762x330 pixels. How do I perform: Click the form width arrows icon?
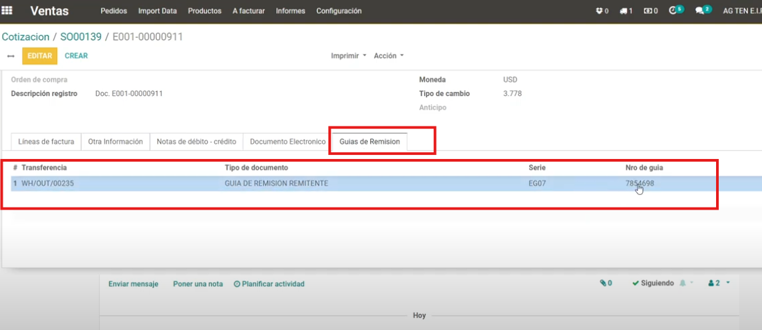pos(11,57)
